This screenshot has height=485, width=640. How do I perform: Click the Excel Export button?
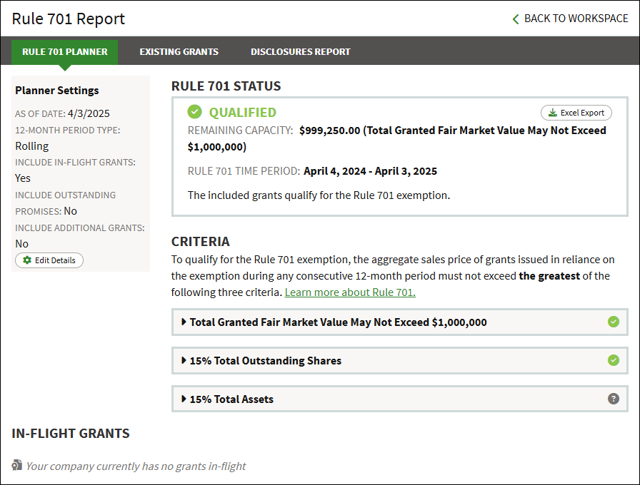tap(576, 113)
